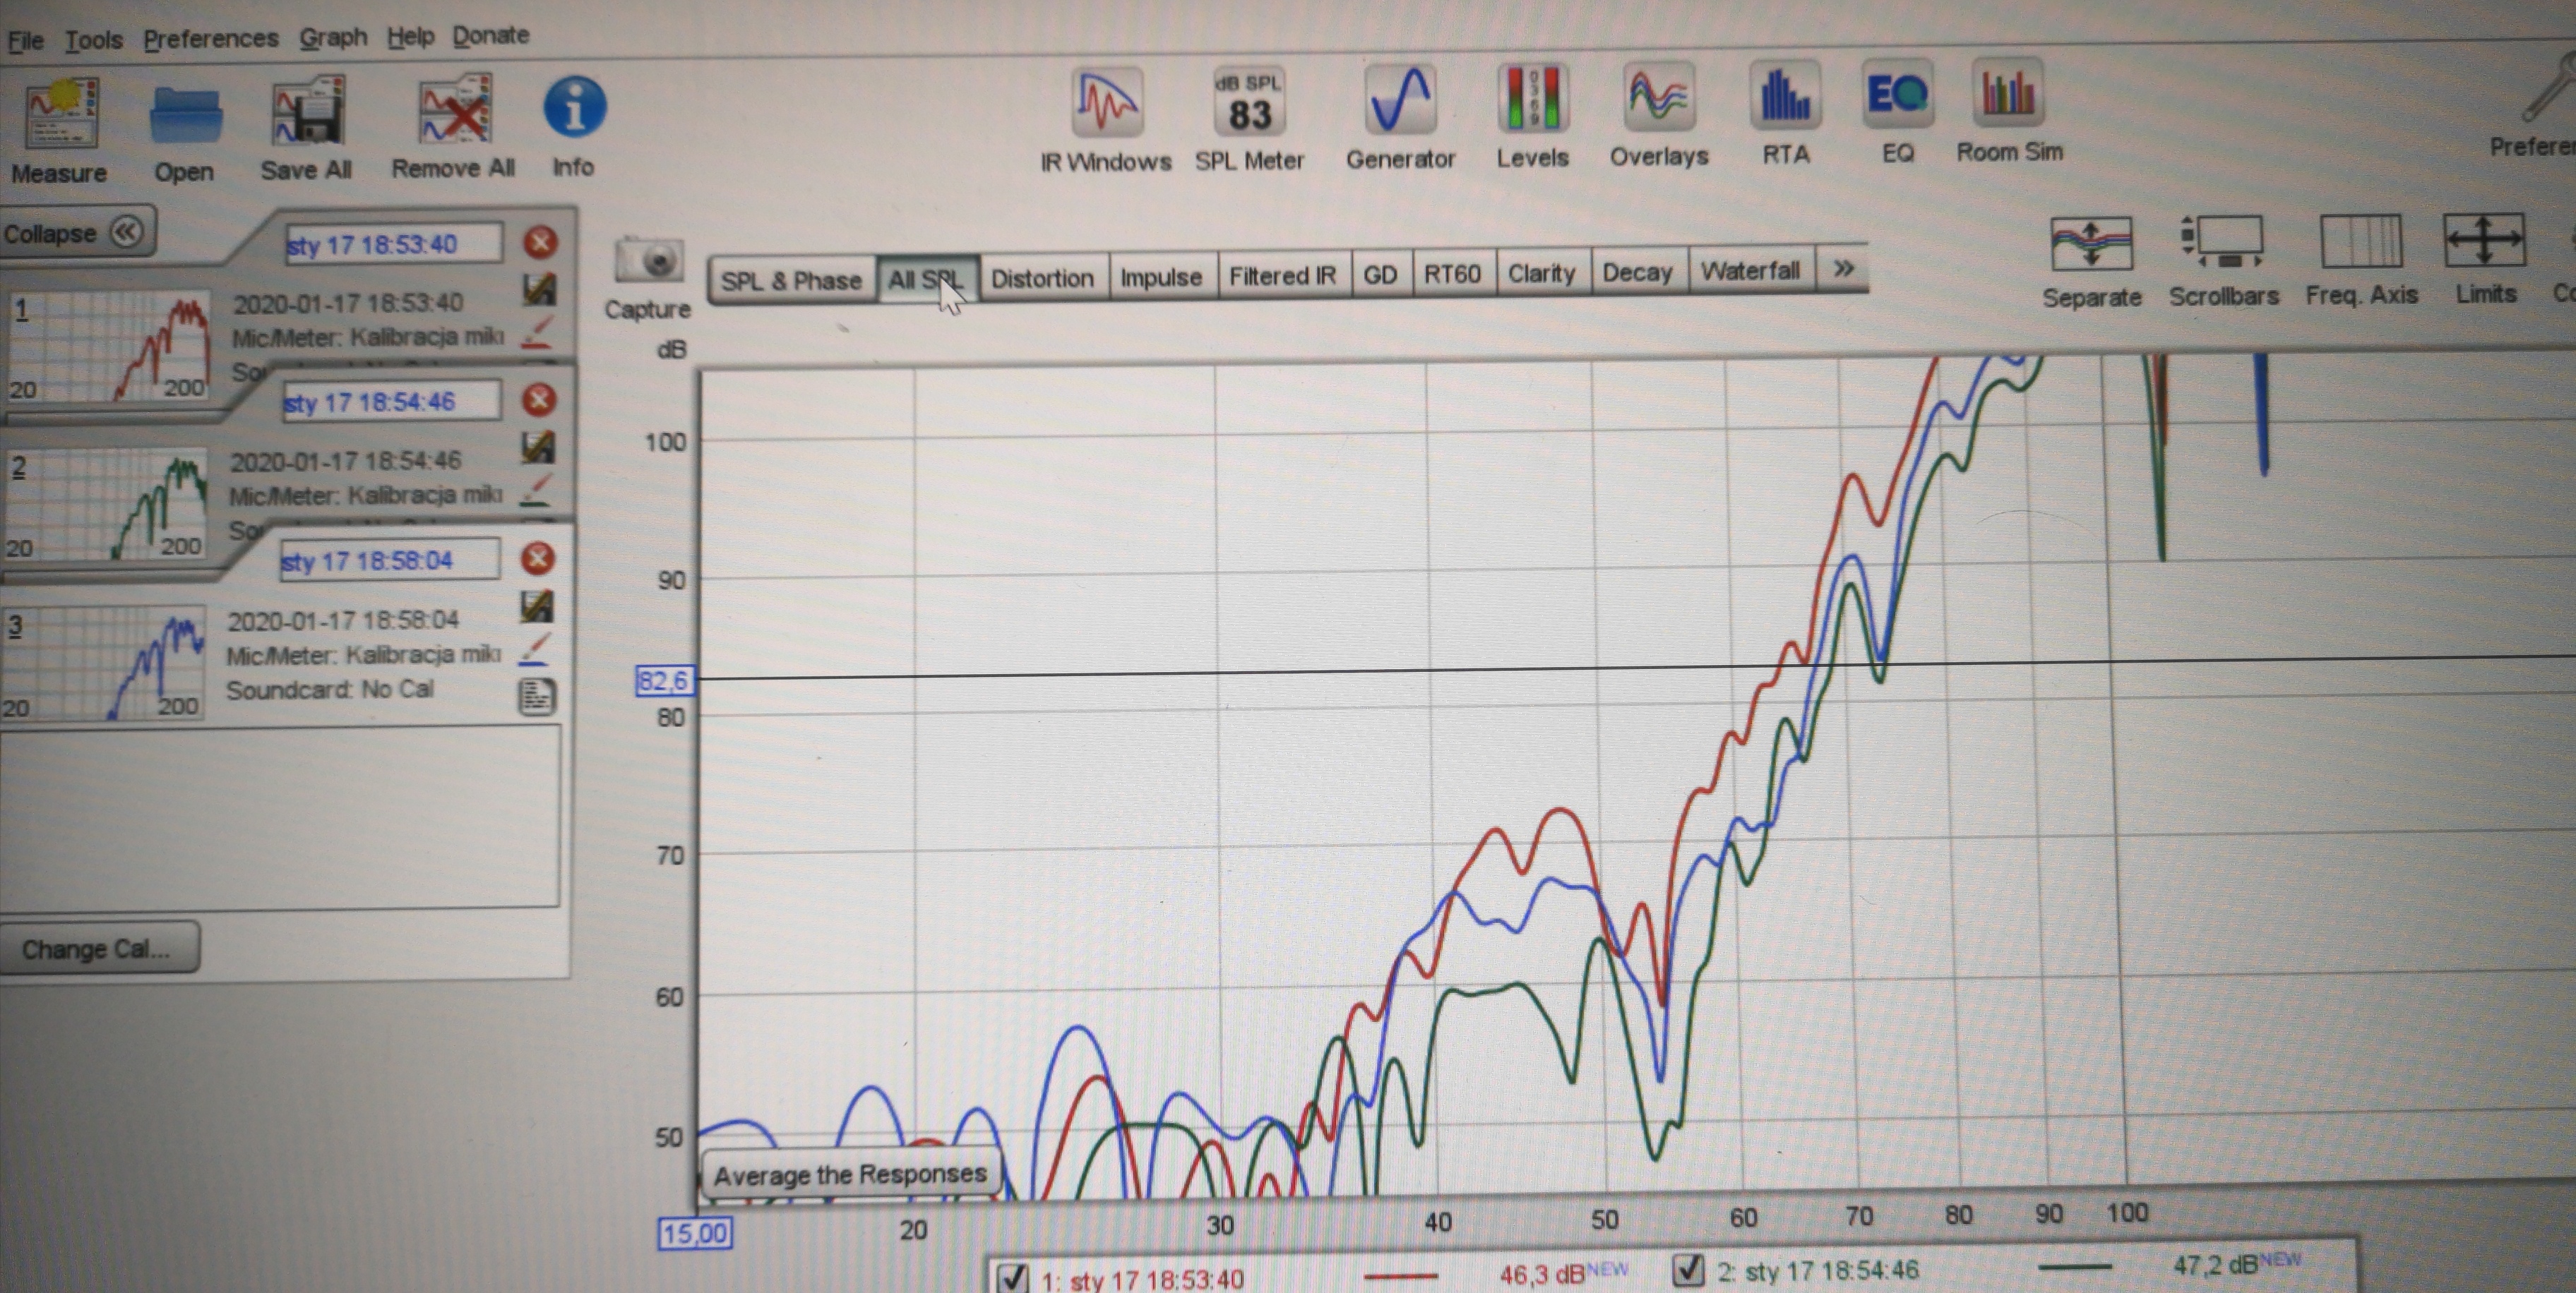Screen dimensions: 2576x1293
Task: Click the red trace colour icon for measurement 1
Action: (538, 331)
